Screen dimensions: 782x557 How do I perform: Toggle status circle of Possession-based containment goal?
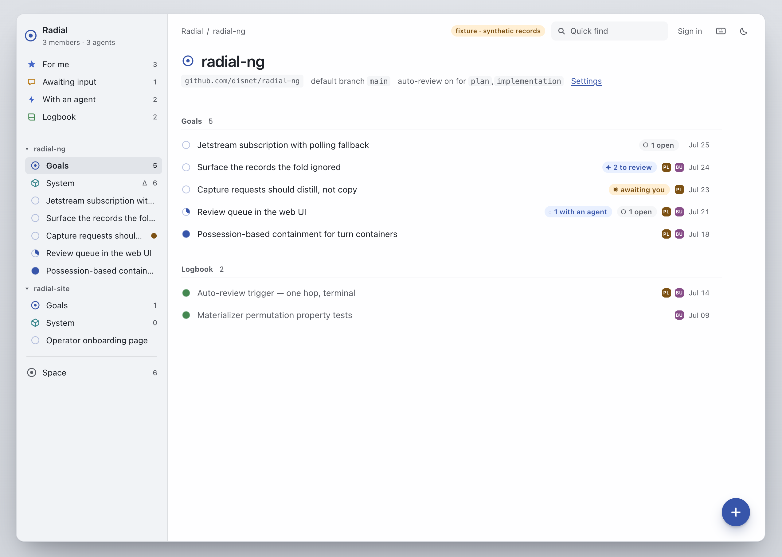pos(186,234)
